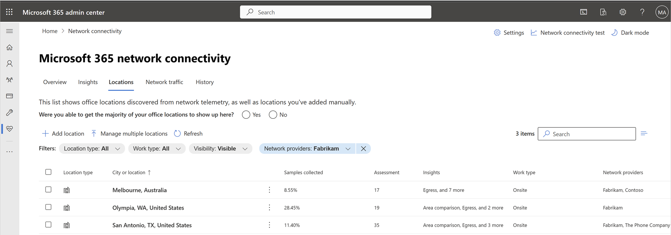Open Billing card icon in sidebar
This screenshot has width=671, height=235.
(9, 96)
